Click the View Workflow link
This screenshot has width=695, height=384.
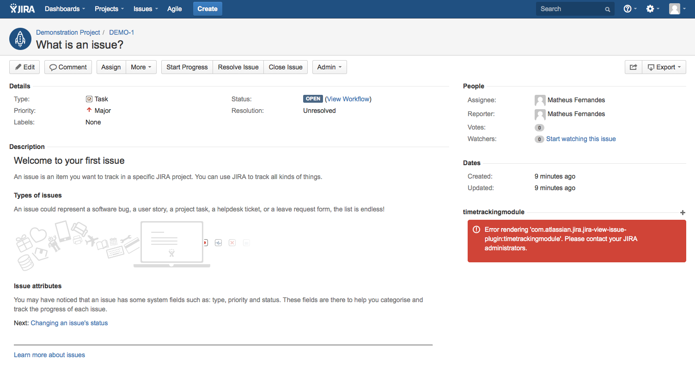coord(348,99)
